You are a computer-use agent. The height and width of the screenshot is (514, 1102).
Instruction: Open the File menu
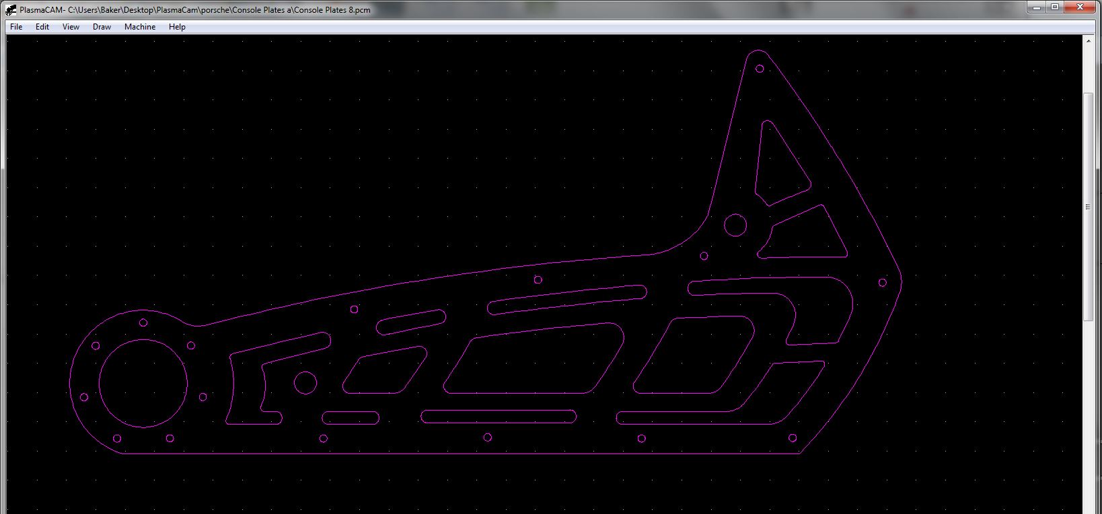coord(16,27)
